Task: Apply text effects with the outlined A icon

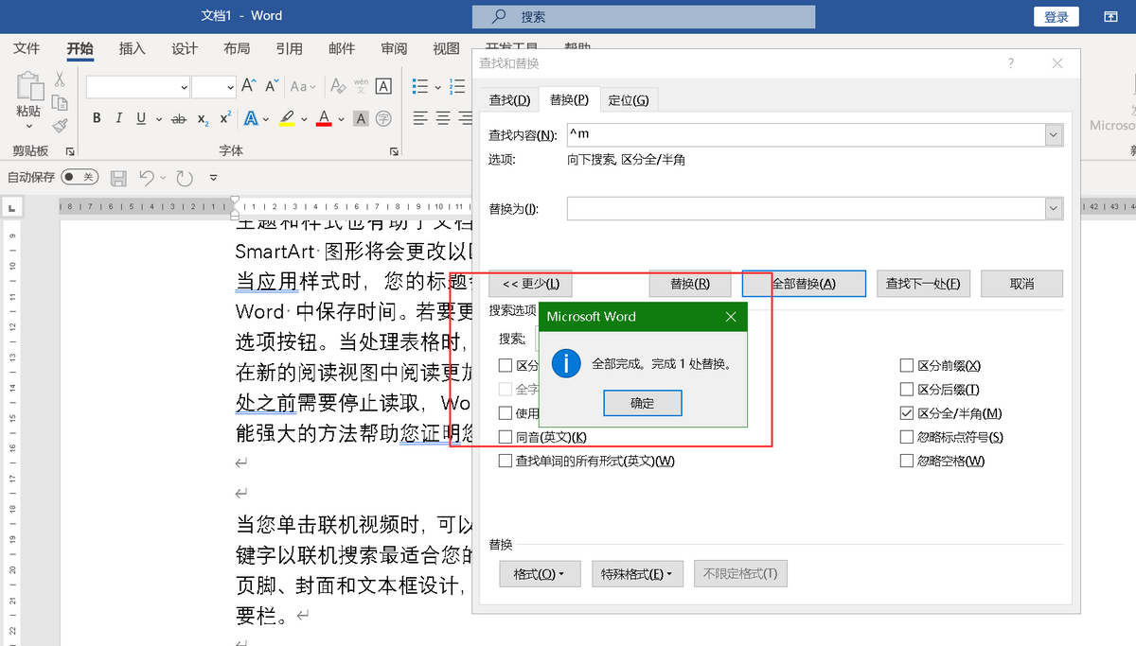Action: coord(251,119)
